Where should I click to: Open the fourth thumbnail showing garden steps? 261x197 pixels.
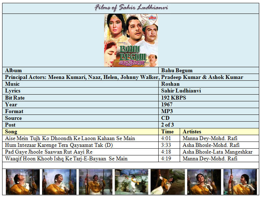pos(132,182)
